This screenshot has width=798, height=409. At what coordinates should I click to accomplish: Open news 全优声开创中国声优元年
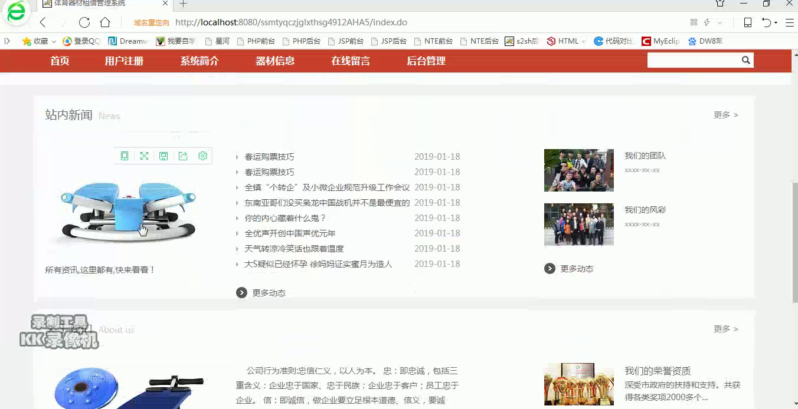click(x=290, y=233)
